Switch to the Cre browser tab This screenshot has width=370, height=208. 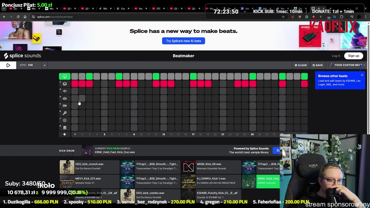point(123,9)
